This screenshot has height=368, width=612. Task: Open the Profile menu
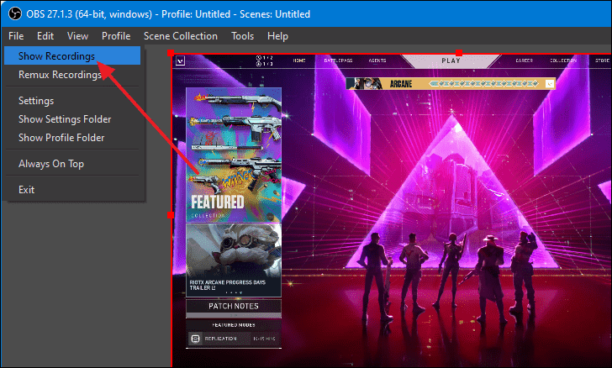coord(116,36)
